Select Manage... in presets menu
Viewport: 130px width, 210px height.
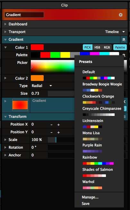(x=90, y=197)
